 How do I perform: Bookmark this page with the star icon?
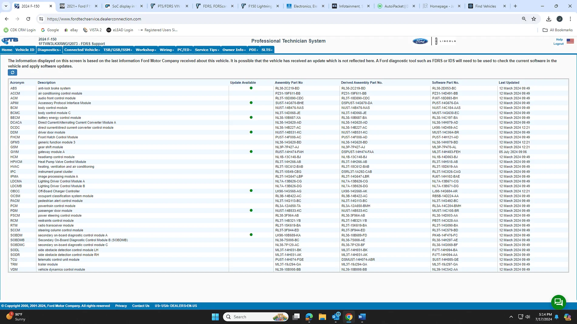(x=534, y=19)
